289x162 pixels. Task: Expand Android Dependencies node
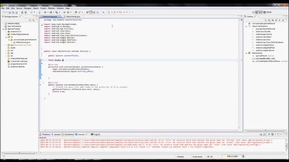click(6, 34)
